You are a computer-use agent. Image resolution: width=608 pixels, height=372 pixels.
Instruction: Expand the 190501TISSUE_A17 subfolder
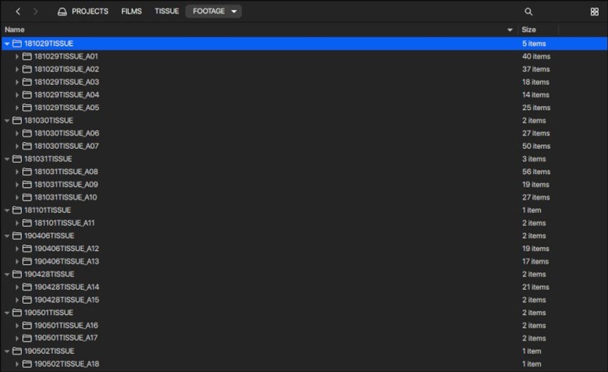[17, 339]
